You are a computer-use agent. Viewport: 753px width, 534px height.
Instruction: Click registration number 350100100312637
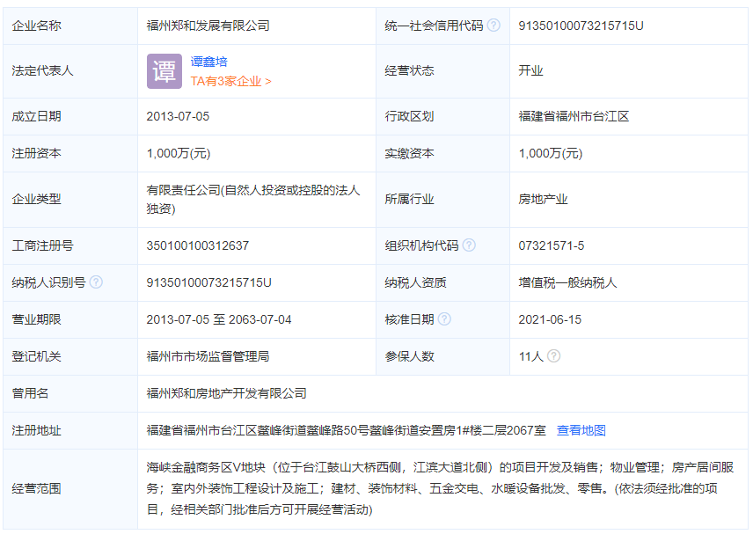point(197,245)
